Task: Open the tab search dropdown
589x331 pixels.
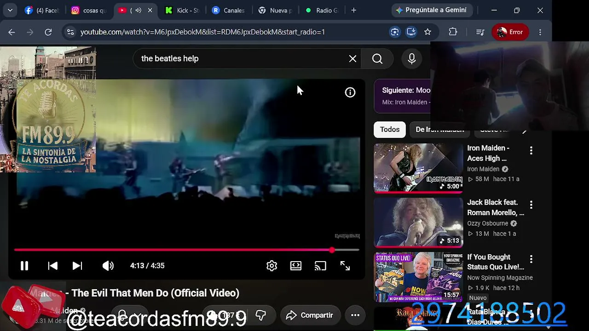Action: pos(10,10)
